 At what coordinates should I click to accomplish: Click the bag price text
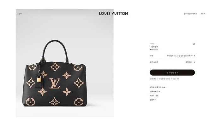click(x=154, y=50)
